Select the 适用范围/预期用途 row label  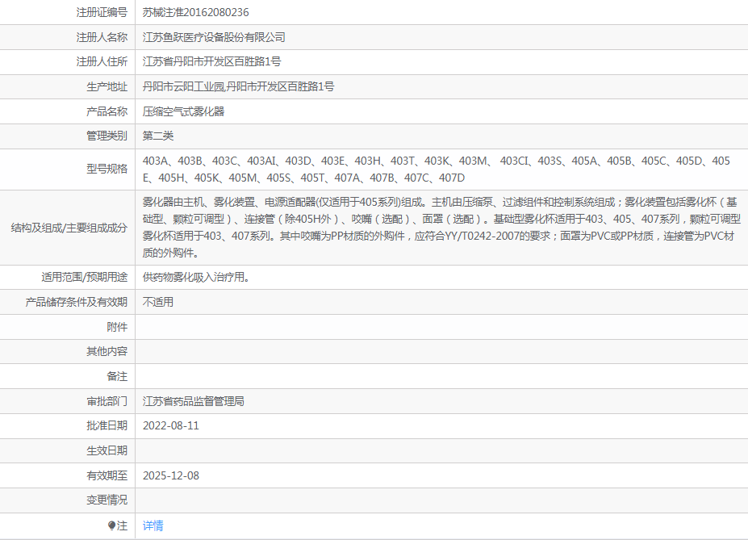(85, 277)
